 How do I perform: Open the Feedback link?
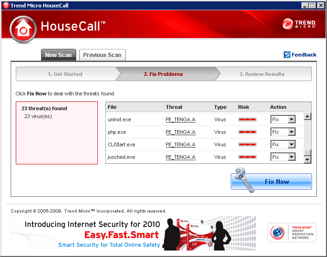pyautogui.click(x=304, y=55)
